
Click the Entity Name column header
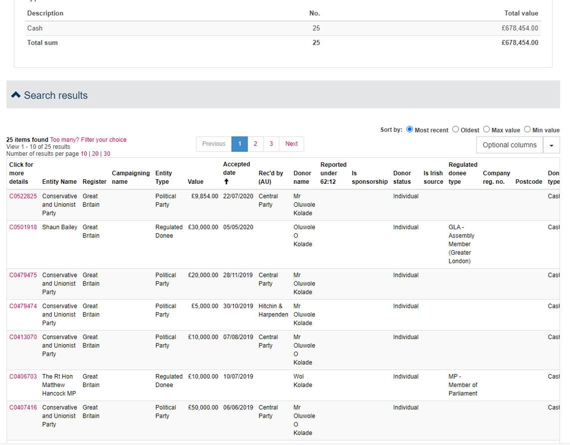pyautogui.click(x=59, y=182)
